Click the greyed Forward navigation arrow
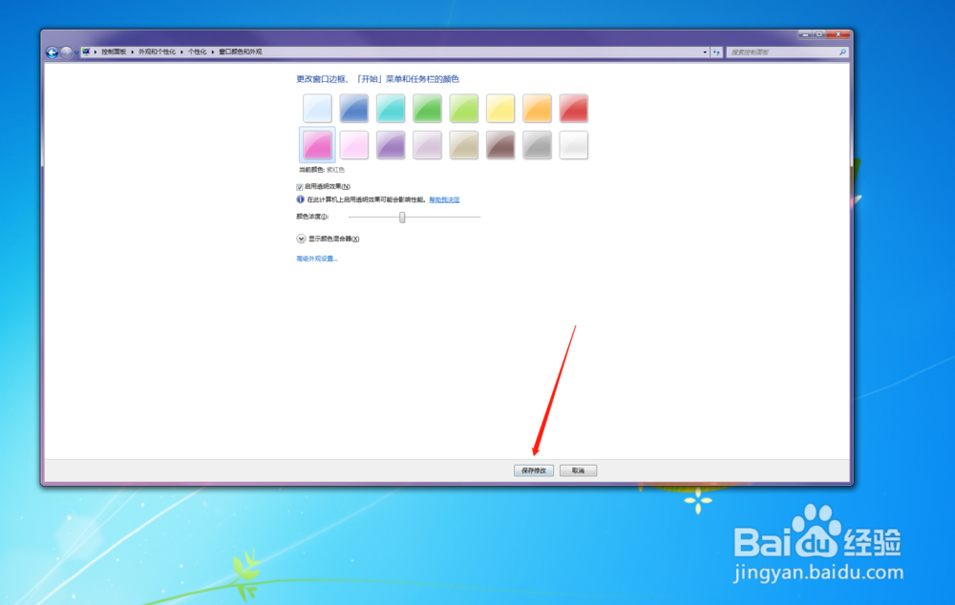 66,52
